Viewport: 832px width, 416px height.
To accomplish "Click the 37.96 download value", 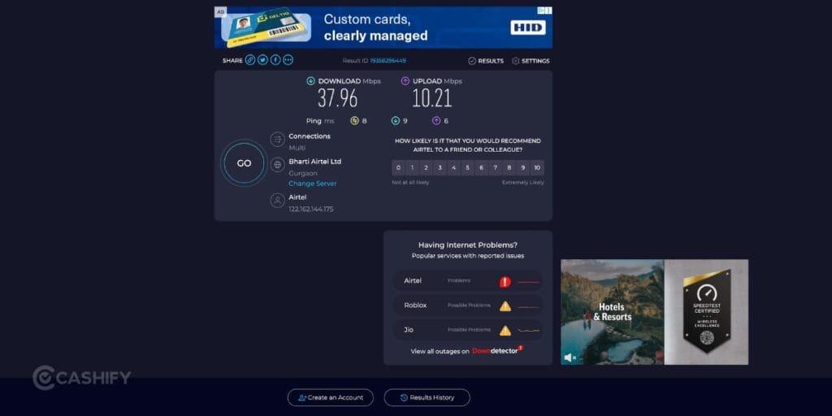I will [x=337, y=98].
